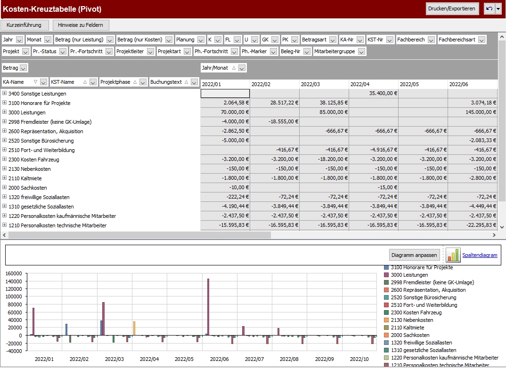
Task: Select the 2022/04 cell for Sonstige Leistungen
Action: pos(374,94)
